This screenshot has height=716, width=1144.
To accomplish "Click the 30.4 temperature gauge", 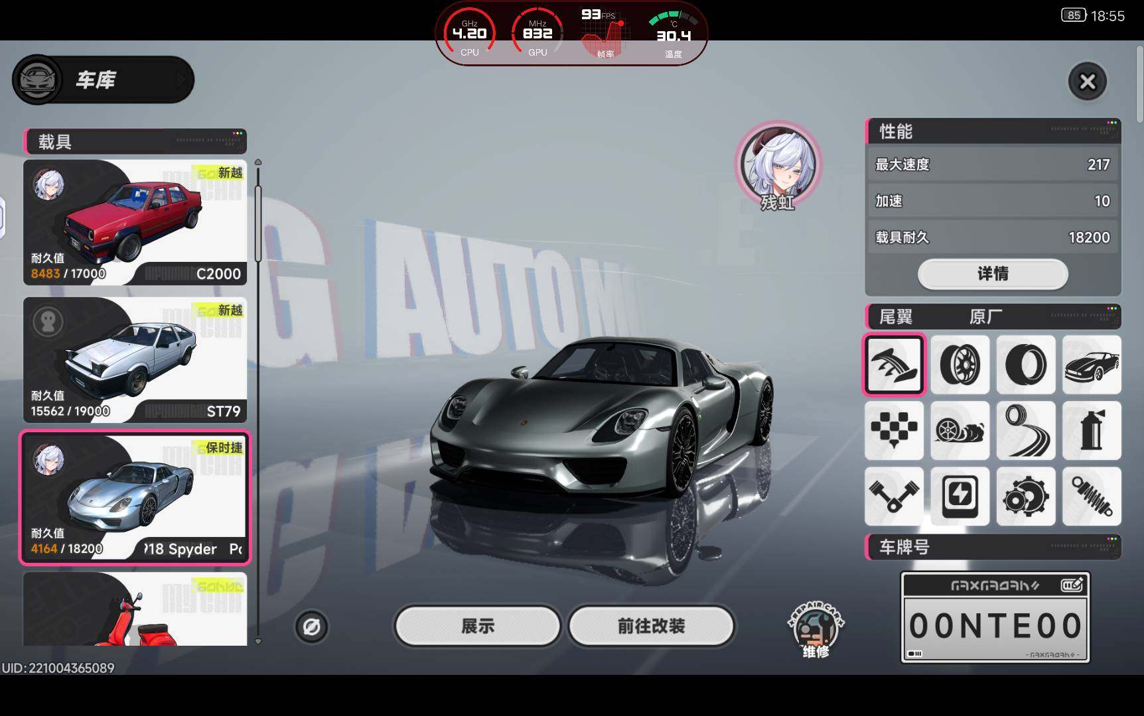I will pos(673,33).
